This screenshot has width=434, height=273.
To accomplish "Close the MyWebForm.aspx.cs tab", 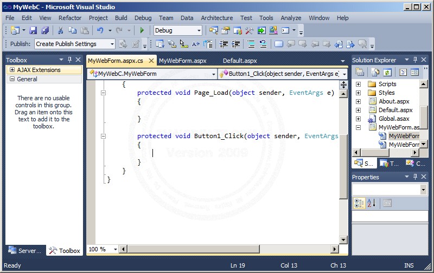I will click(x=151, y=61).
